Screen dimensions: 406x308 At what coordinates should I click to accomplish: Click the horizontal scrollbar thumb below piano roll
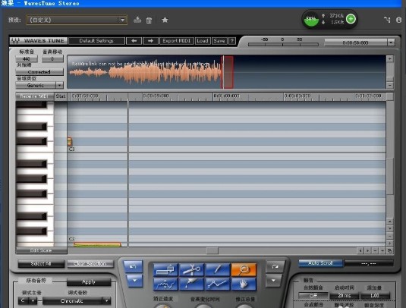pyautogui.click(x=212, y=250)
